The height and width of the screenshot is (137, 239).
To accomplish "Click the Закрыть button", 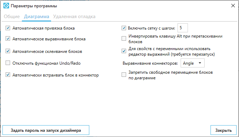I will (223, 130).
